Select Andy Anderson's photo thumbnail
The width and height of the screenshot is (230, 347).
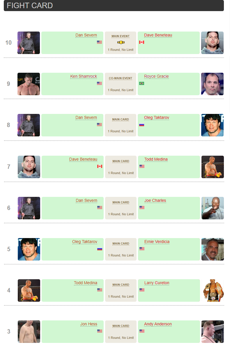pos(213,332)
